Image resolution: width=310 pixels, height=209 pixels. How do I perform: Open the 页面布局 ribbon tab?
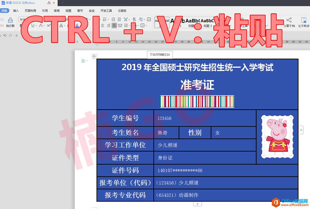pos(30,11)
